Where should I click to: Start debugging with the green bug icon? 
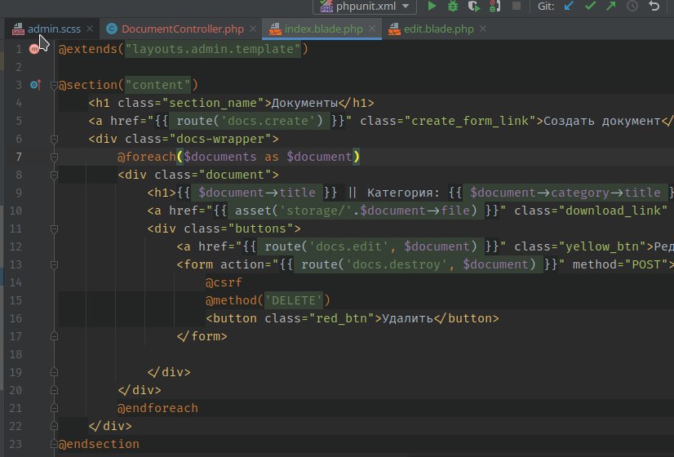point(452,7)
